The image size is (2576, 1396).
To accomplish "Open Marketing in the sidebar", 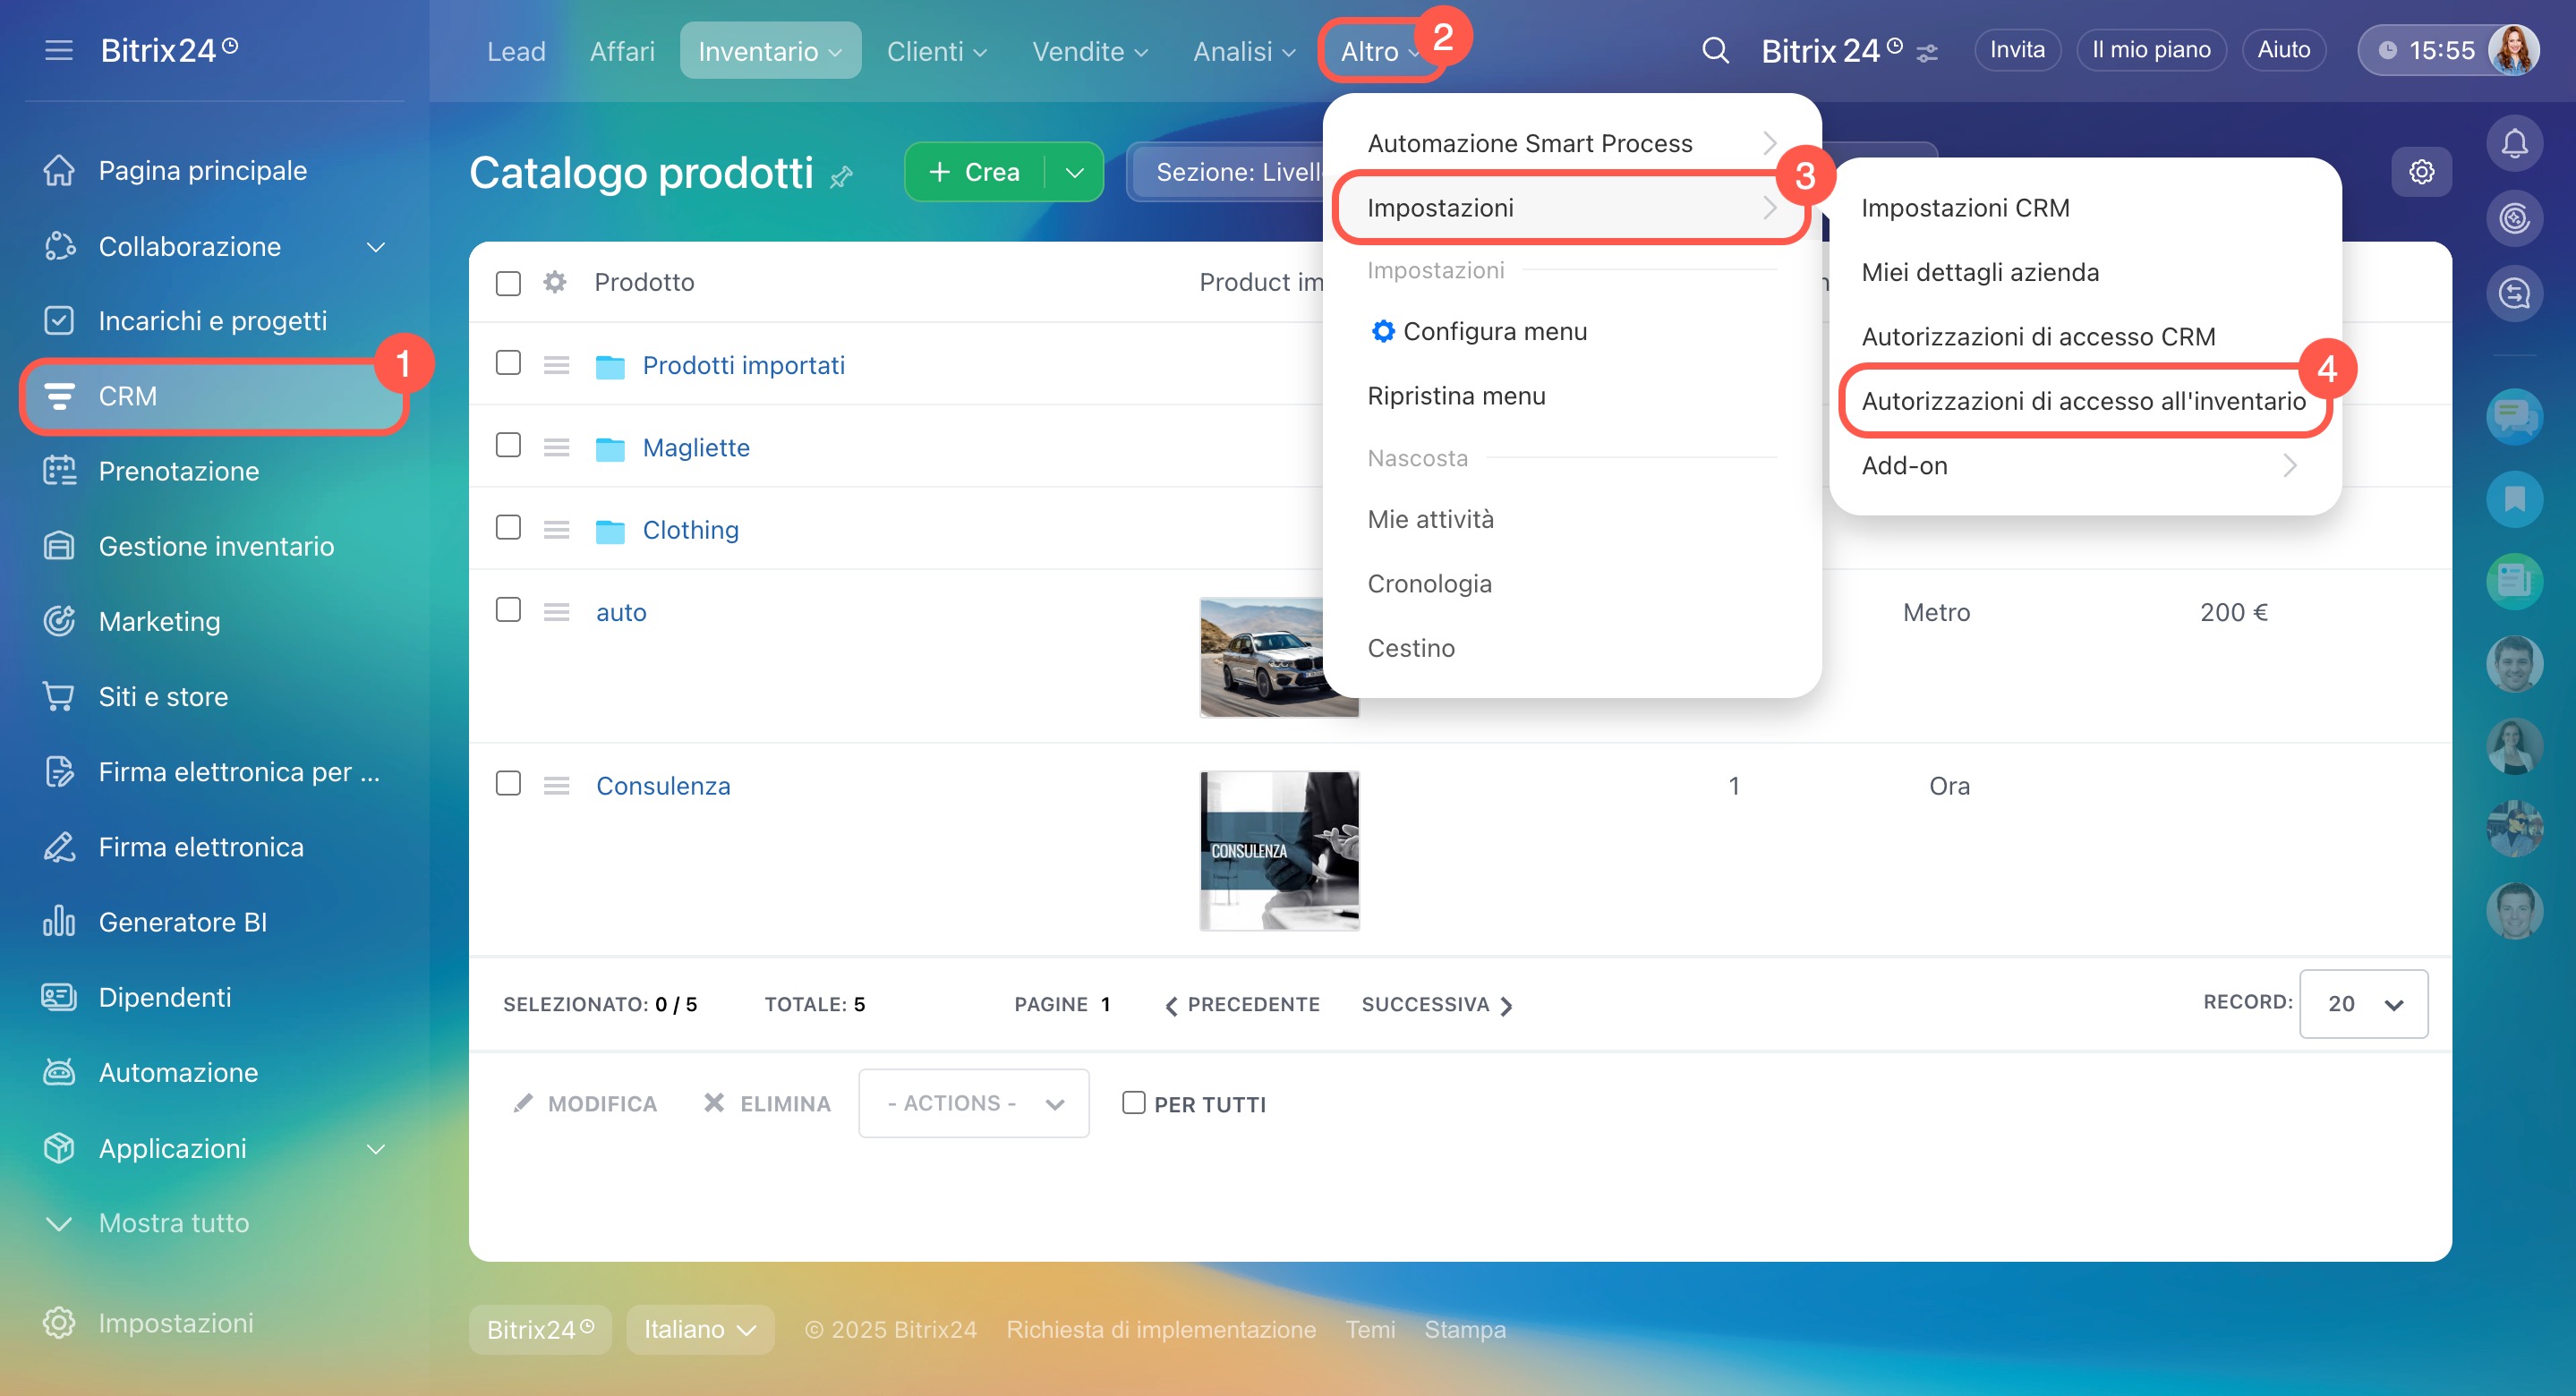I will coord(159,621).
